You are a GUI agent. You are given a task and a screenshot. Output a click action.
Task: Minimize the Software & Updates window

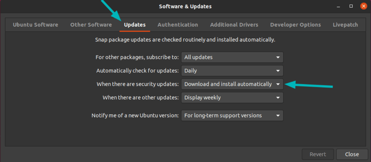(x=339, y=6)
